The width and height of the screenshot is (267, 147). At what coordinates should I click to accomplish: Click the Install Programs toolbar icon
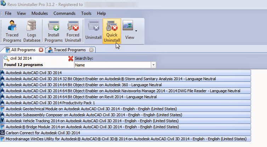[x=53, y=31]
